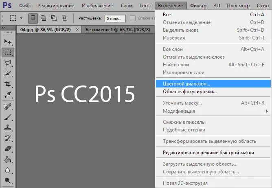Choose Редактировать в режиме быстрой маски

pos(213,153)
